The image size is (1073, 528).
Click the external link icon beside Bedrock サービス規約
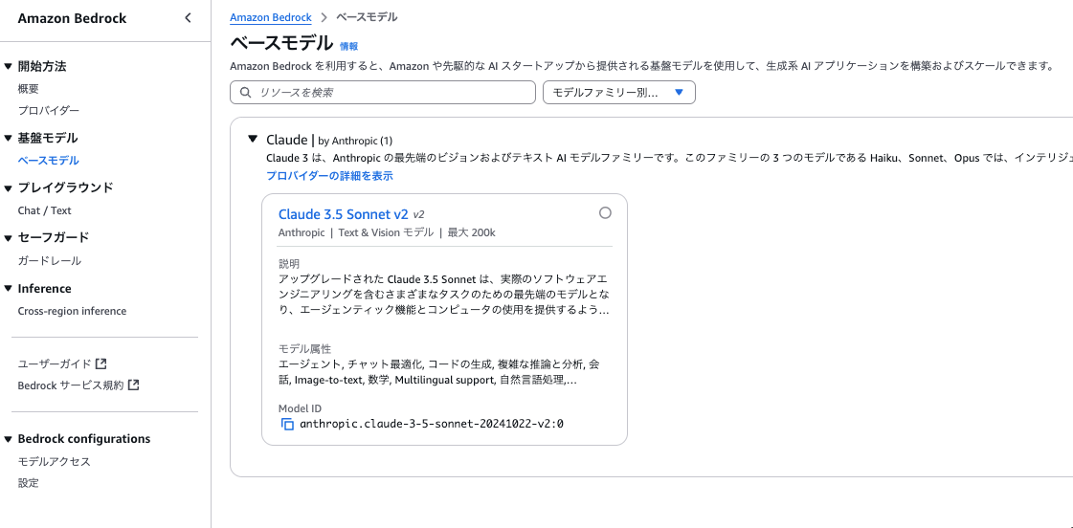tap(134, 385)
